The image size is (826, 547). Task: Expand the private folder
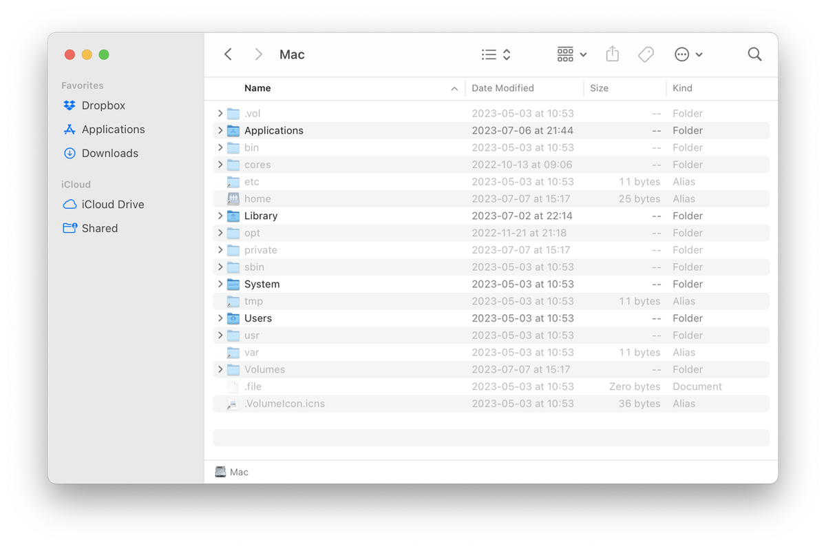pos(220,250)
